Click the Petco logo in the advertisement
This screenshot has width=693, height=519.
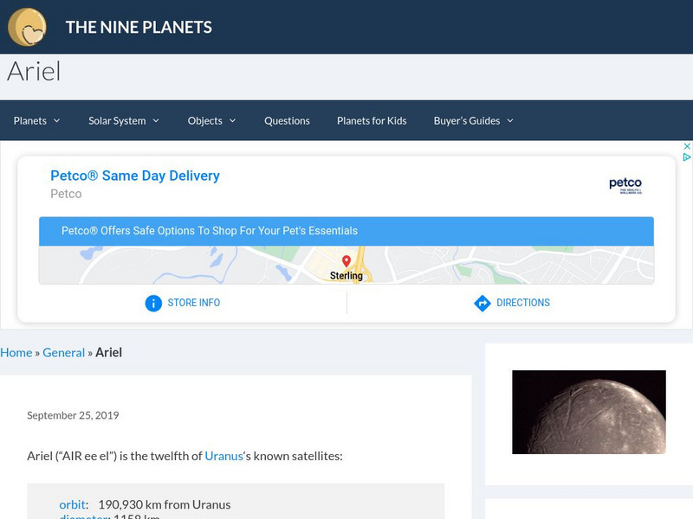(625, 184)
